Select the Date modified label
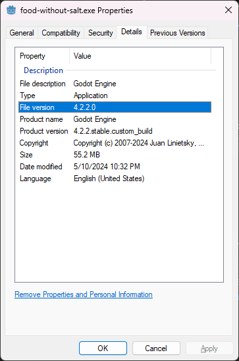 [x=41, y=167]
